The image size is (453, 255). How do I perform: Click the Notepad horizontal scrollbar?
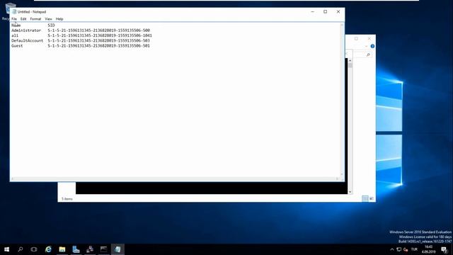click(175, 179)
